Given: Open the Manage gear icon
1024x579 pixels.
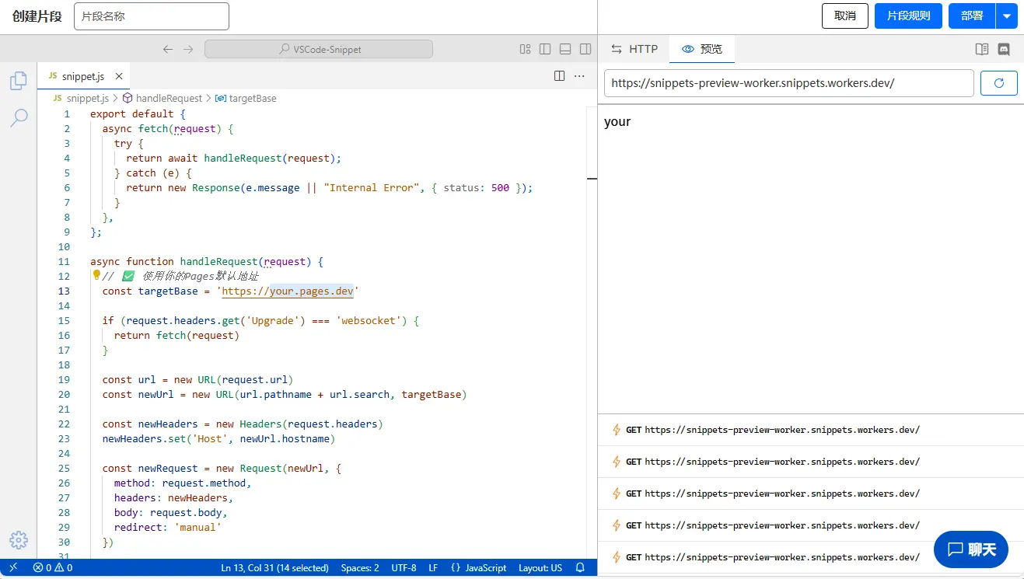Looking at the screenshot, I should click(x=19, y=540).
